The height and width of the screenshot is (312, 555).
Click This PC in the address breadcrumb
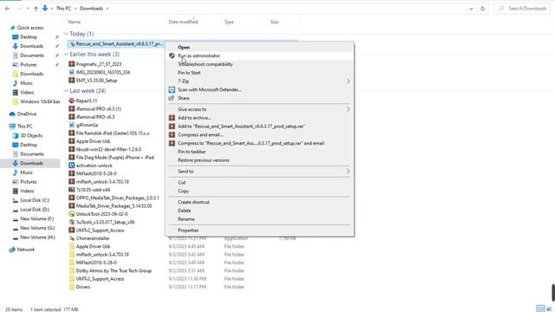coord(63,9)
